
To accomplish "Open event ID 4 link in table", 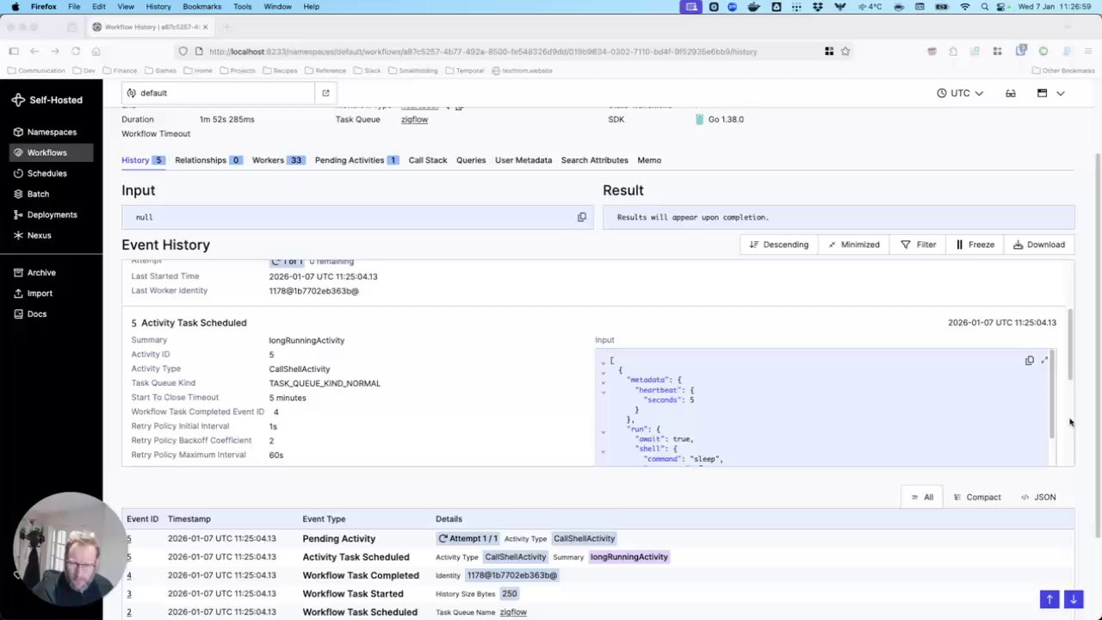I will point(129,575).
